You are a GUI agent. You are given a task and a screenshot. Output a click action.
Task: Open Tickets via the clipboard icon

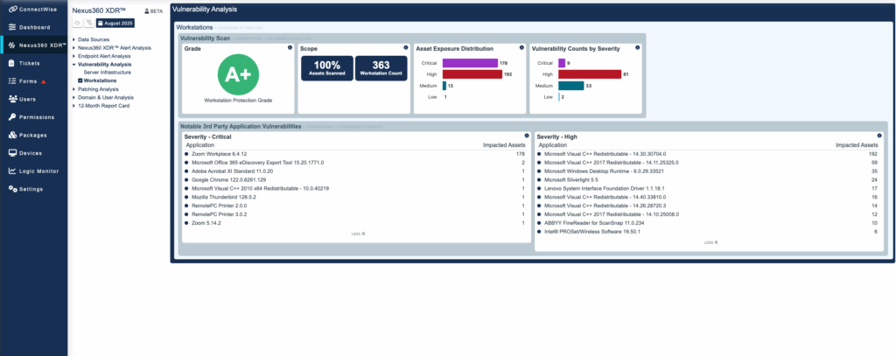pos(12,64)
